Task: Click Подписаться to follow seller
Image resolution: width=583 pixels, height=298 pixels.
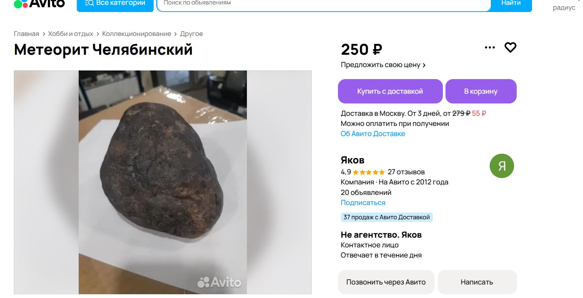Action: coord(363,203)
